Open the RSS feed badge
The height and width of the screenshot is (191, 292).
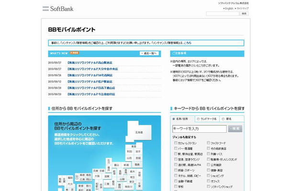(74, 53)
